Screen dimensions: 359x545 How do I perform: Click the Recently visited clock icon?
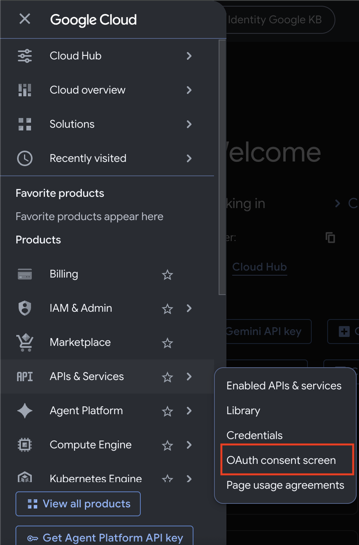[x=25, y=158]
